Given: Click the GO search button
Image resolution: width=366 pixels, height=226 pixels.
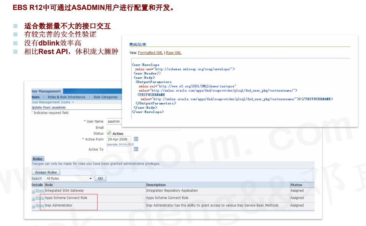Looking at the screenshot, I should click(x=100, y=179).
